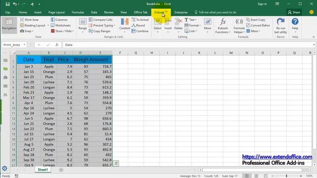Switch to Page Break Preview in status bar
This screenshot has height=178, width=317.
[265, 176]
